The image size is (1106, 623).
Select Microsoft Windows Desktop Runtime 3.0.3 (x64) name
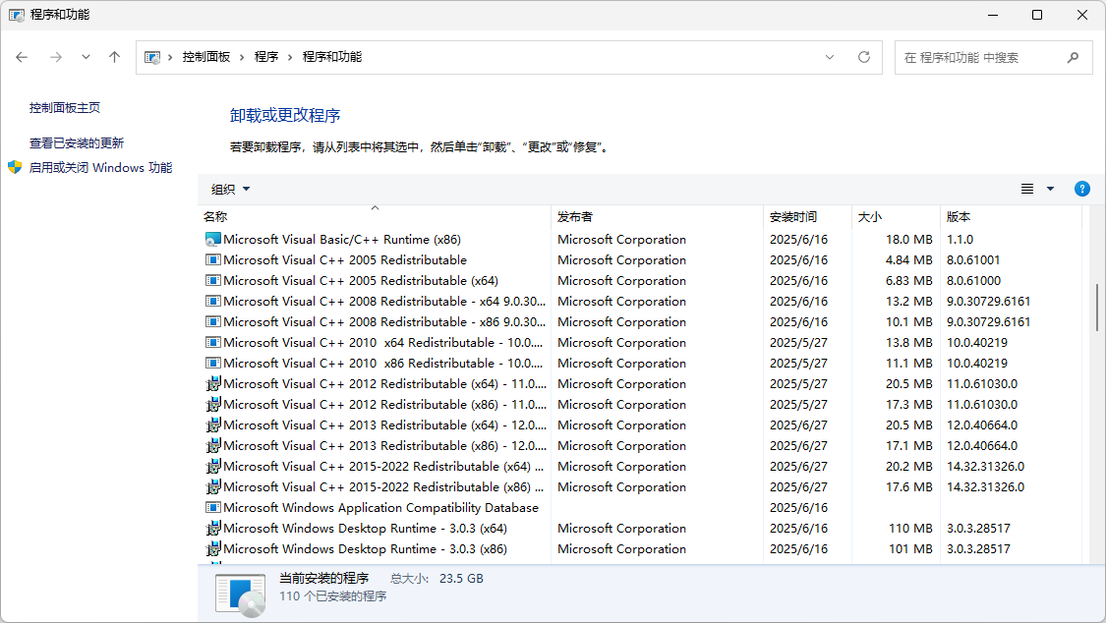366,529
